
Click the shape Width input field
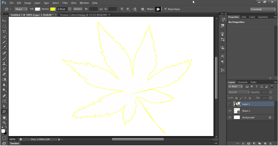[x=93, y=9]
